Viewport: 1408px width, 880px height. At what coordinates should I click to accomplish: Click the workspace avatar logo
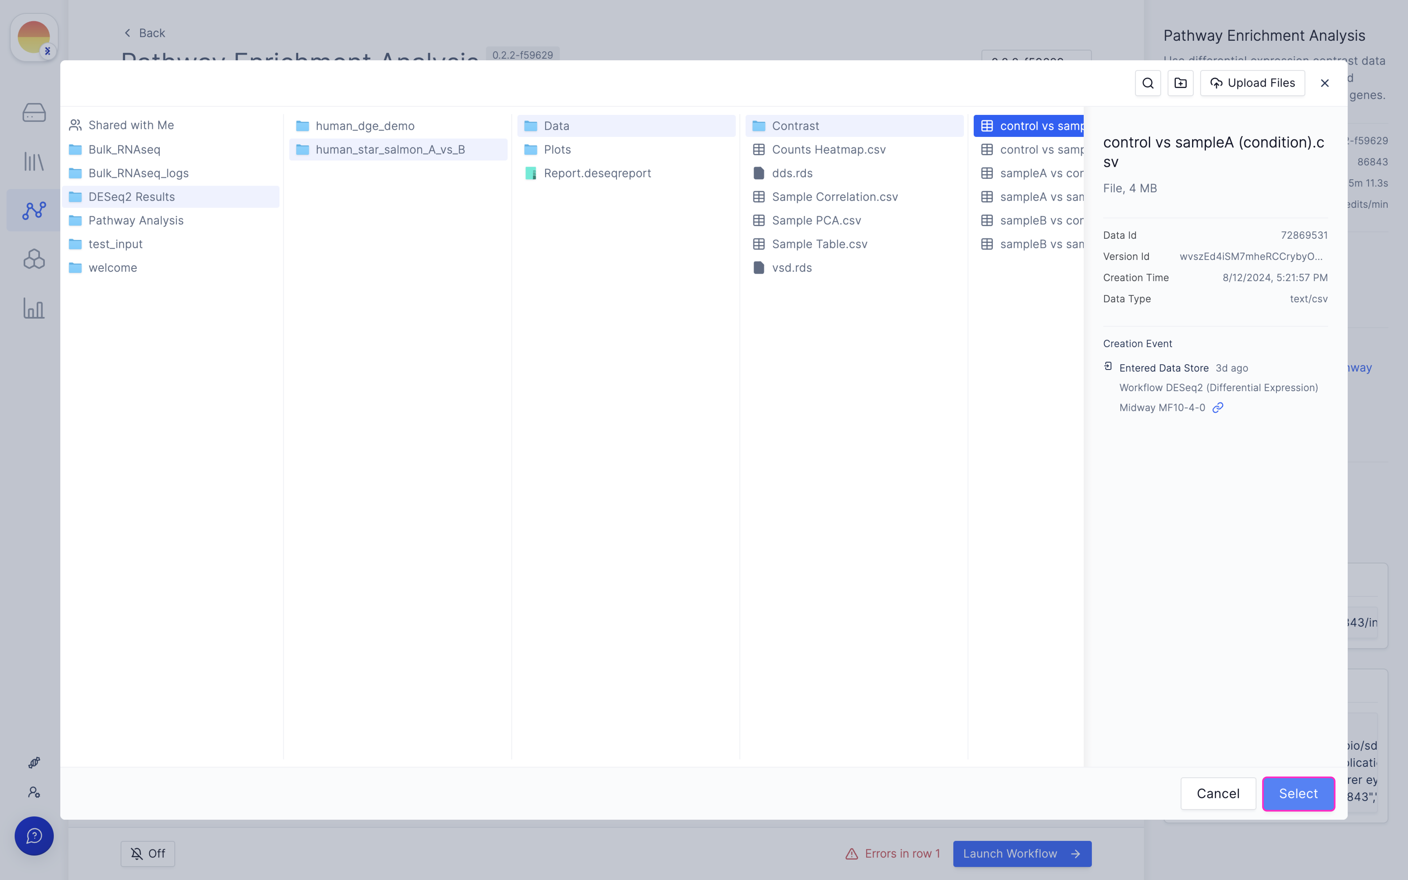tap(34, 37)
